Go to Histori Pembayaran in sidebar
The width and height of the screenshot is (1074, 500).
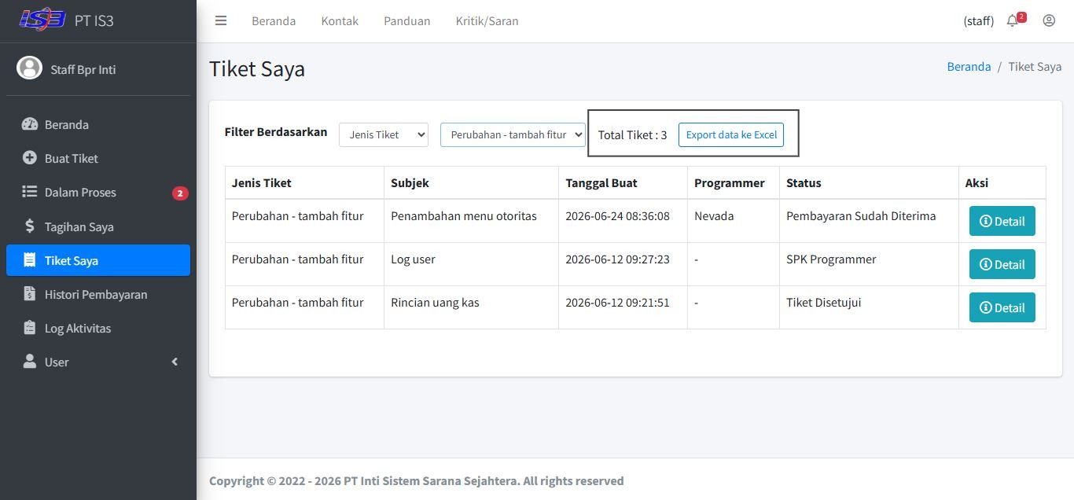(98, 294)
